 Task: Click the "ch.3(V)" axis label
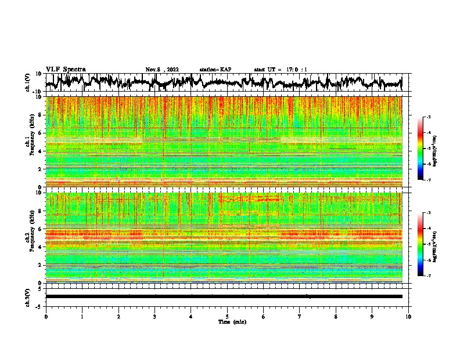tap(28, 298)
